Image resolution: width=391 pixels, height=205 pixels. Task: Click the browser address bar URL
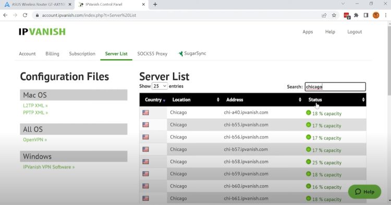(x=89, y=16)
